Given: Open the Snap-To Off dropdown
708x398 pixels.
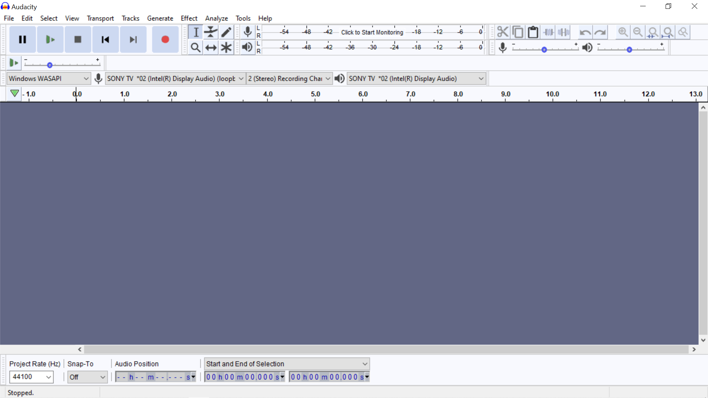Looking at the screenshot, I should pos(87,377).
